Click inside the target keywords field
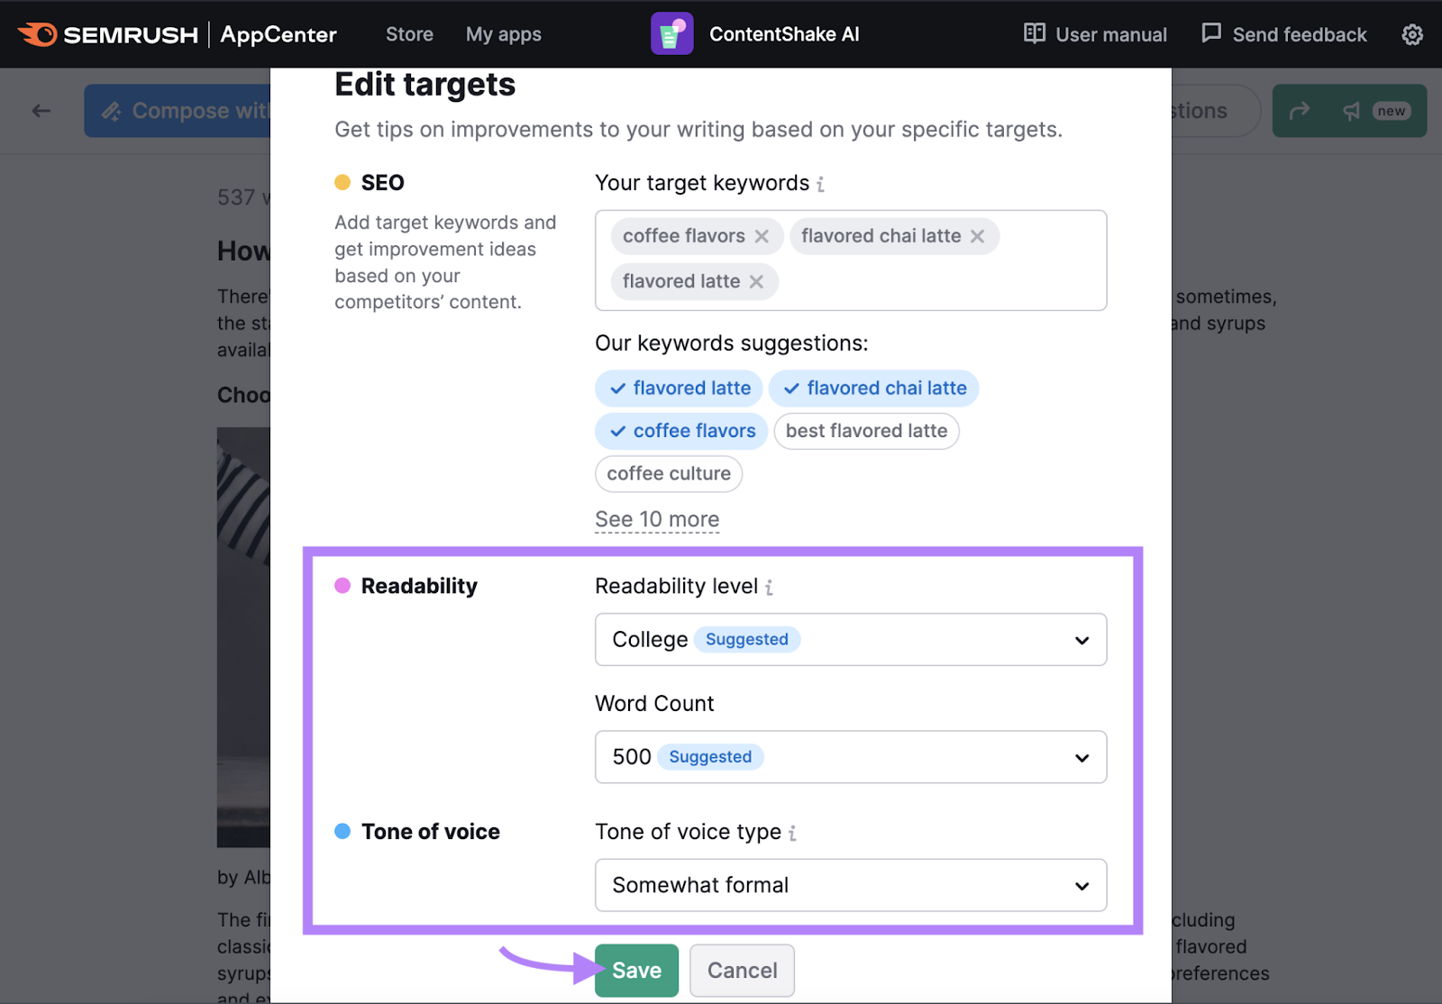 937,282
